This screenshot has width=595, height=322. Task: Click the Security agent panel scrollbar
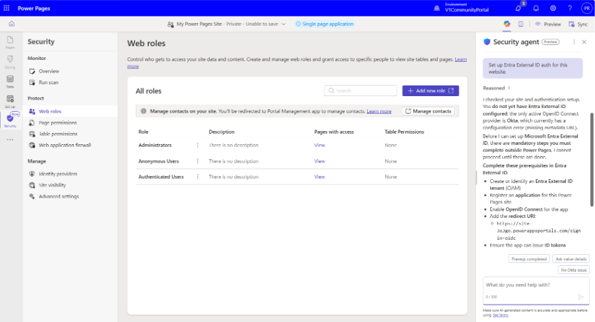point(591,159)
